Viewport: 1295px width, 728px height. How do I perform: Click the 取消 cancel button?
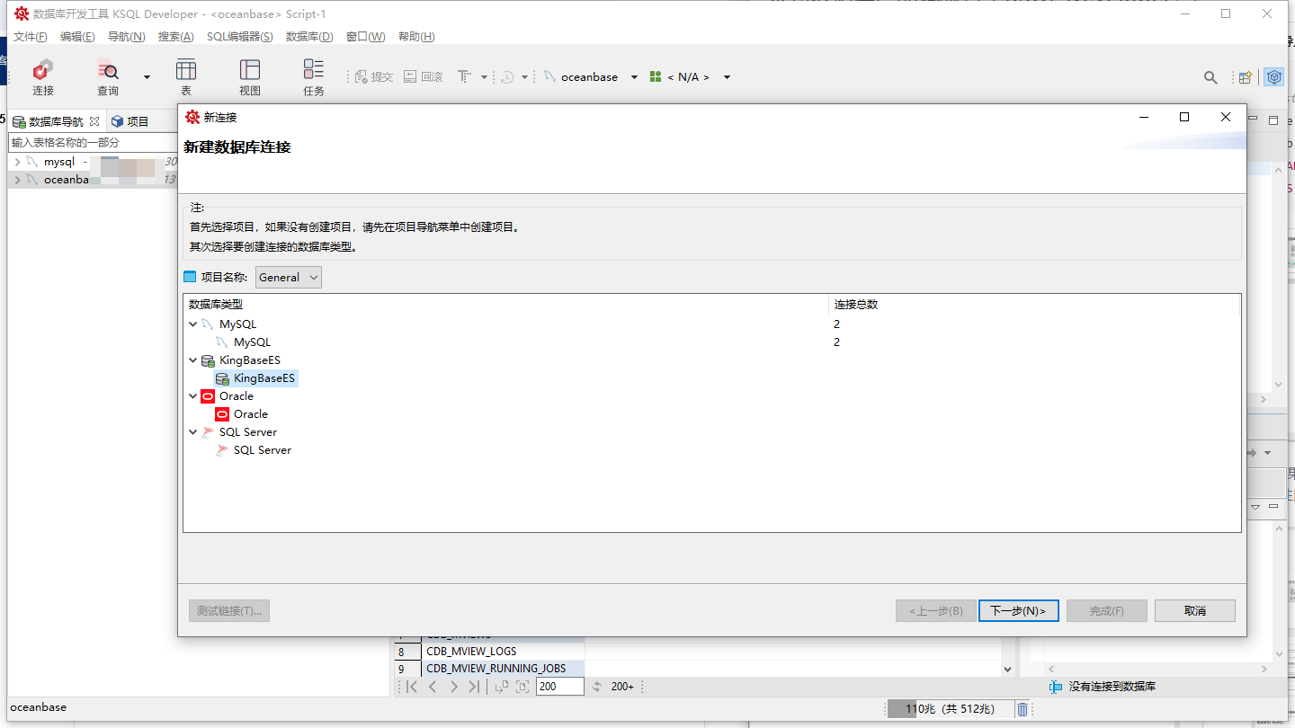pyautogui.click(x=1194, y=611)
